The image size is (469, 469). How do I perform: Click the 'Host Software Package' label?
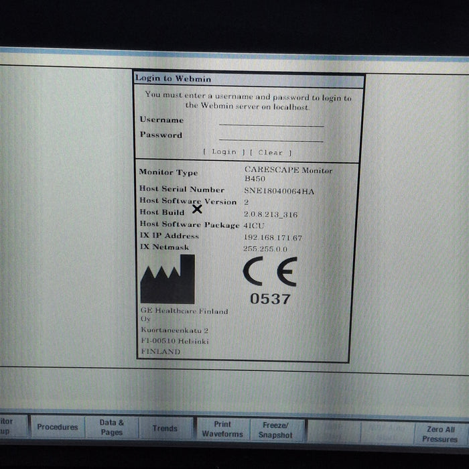click(x=190, y=224)
